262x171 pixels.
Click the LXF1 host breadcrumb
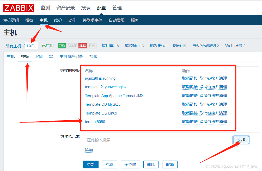[x=31, y=46]
